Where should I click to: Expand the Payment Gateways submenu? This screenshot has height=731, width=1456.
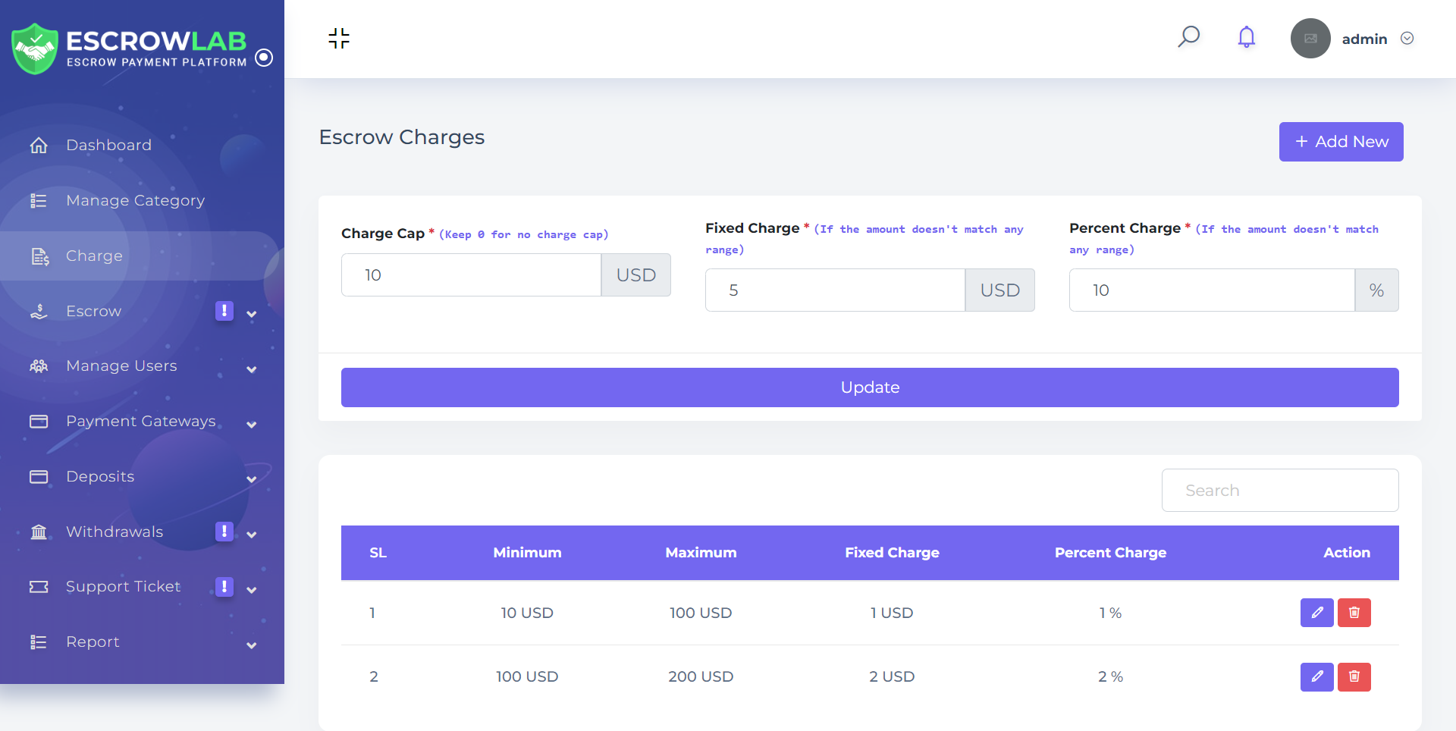pyautogui.click(x=251, y=425)
